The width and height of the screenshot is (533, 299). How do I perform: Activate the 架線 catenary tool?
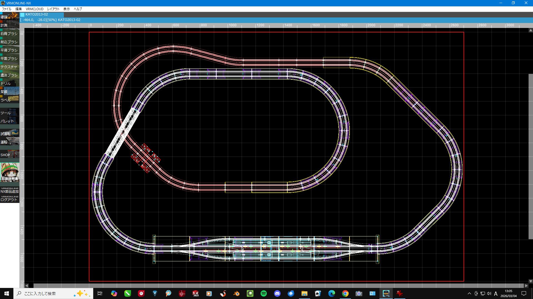(x=10, y=91)
